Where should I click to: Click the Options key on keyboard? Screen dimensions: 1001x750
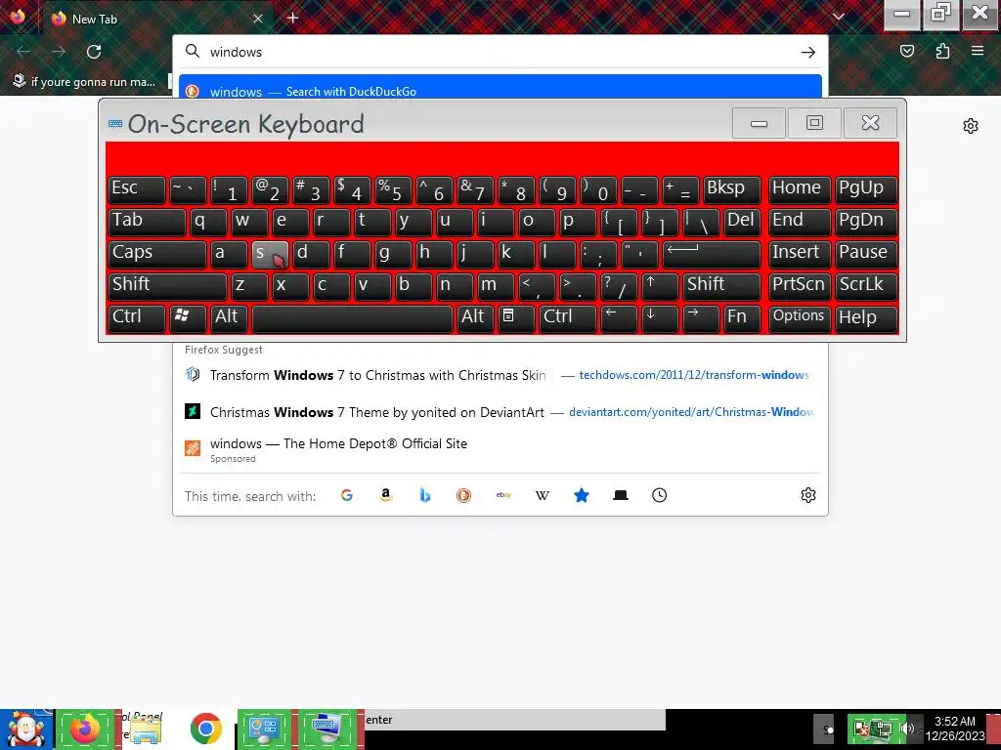coord(800,318)
